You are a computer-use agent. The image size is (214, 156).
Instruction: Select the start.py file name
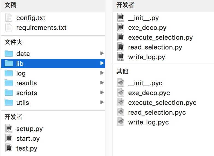coord(28,139)
